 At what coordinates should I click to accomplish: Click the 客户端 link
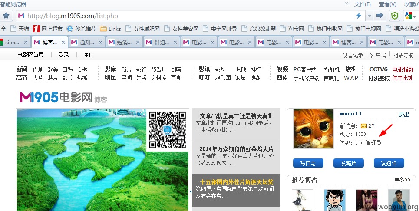coord(378,55)
